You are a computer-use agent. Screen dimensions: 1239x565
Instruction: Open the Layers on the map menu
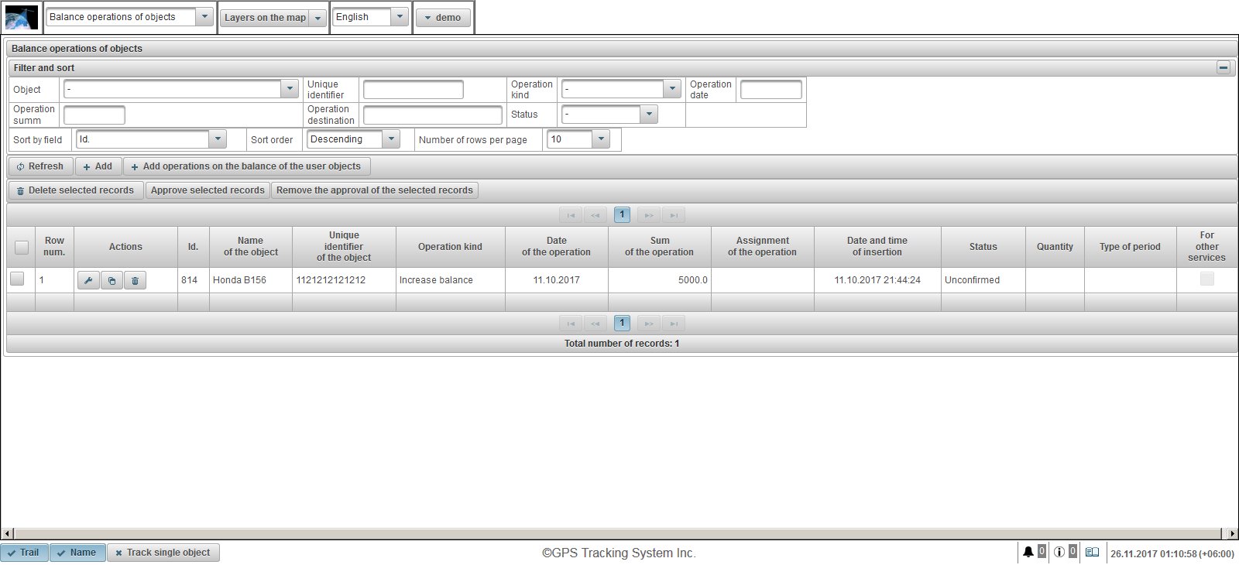[273, 18]
